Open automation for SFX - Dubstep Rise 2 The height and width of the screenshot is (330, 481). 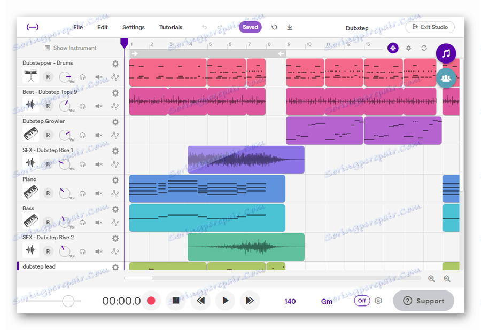tap(115, 252)
